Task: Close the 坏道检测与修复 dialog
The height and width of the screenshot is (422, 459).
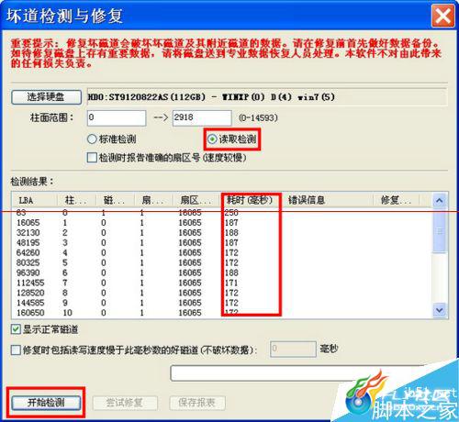Action: click(442, 16)
